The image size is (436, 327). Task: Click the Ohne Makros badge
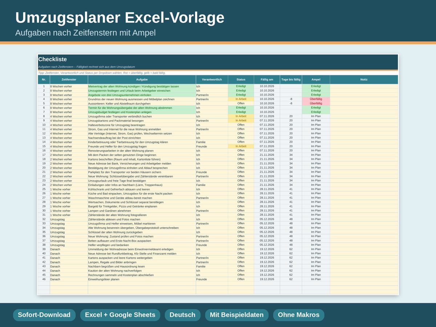tap(299, 315)
